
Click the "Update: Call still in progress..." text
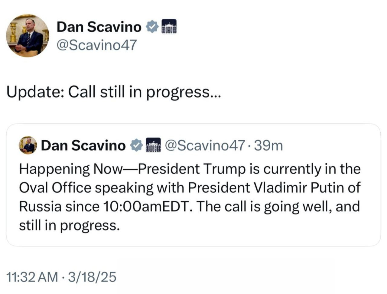[114, 92]
